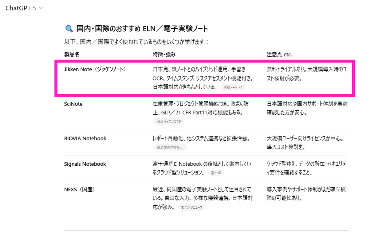Click the NEXS features text 最近、純国産の電子実験ノート

coord(203,198)
